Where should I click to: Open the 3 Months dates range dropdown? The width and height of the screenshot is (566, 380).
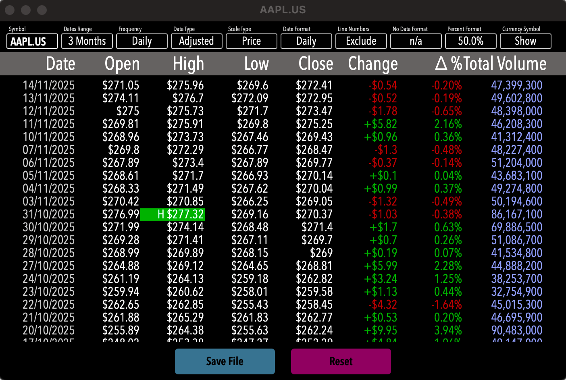(87, 41)
